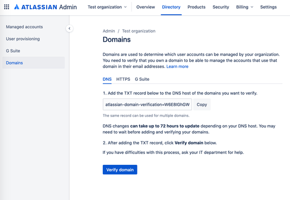Image resolution: width=290 pixels, height=200 pixels.
Task: Switch to the G Suite verification tab
Action: pos(142,79)
